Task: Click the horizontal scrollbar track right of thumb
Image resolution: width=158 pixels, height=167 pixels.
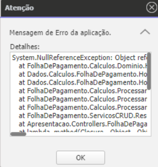Action: pos(87,134)
